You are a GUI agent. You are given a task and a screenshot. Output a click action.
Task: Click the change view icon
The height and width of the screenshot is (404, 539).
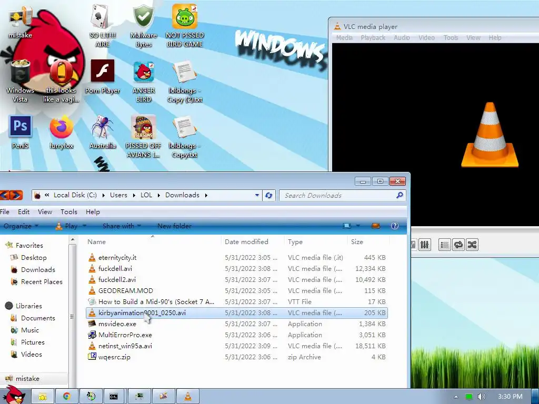click(x=347, y=226)
